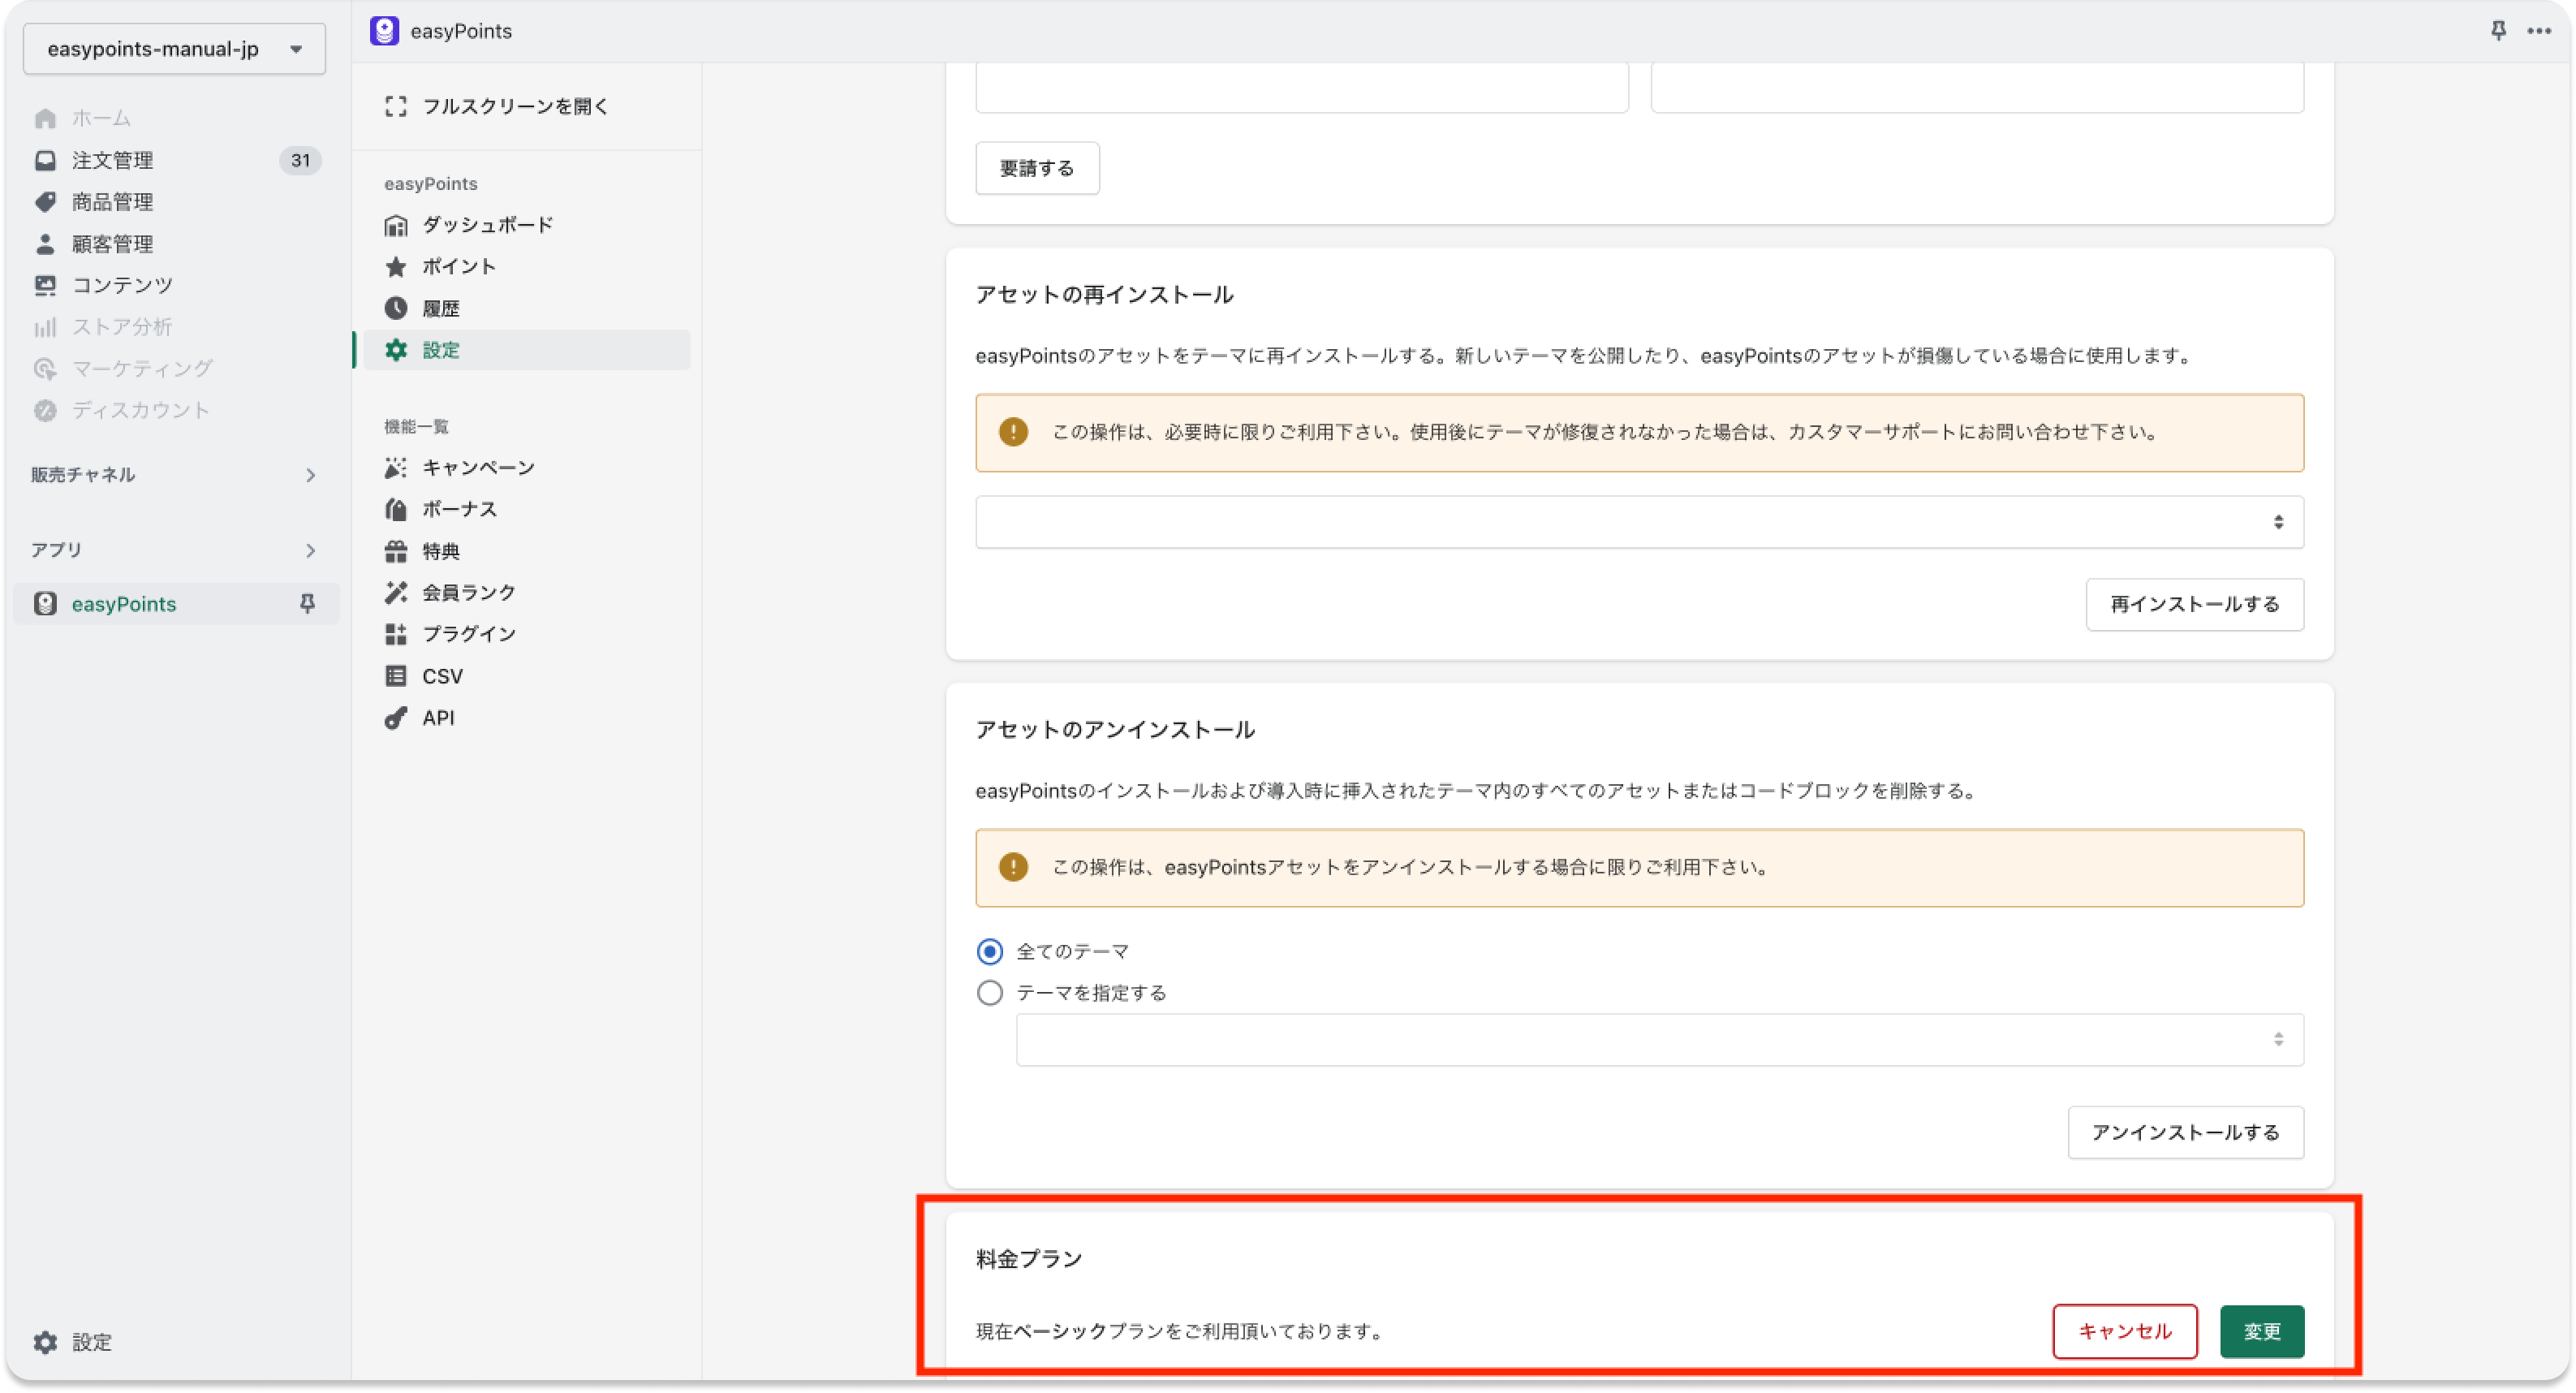Click the アンインストールする button
2576x1393 pixels.
[x=2186, y=1132]
